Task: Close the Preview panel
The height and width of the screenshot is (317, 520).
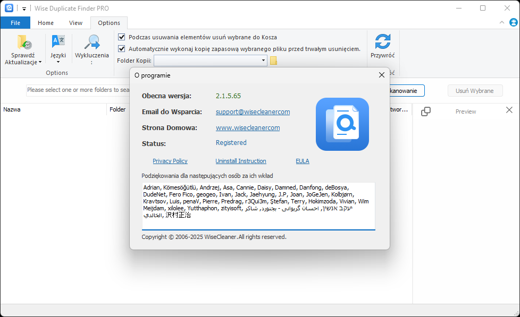Action: tap(509, 110)
